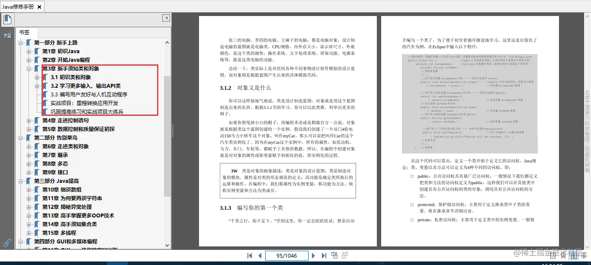
Task: Go to next page with blue arrow
Action: [x=313, y=255]
